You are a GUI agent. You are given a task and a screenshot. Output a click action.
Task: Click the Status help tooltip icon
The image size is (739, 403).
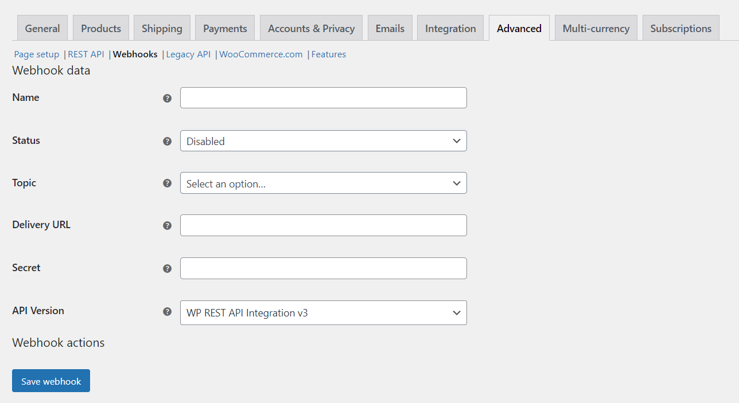167,141
